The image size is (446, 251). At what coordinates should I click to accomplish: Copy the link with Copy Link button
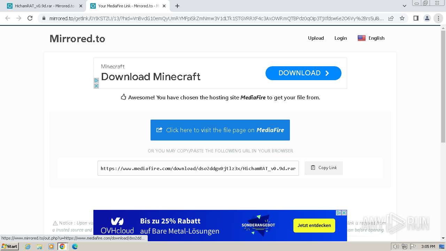[324, 168]
